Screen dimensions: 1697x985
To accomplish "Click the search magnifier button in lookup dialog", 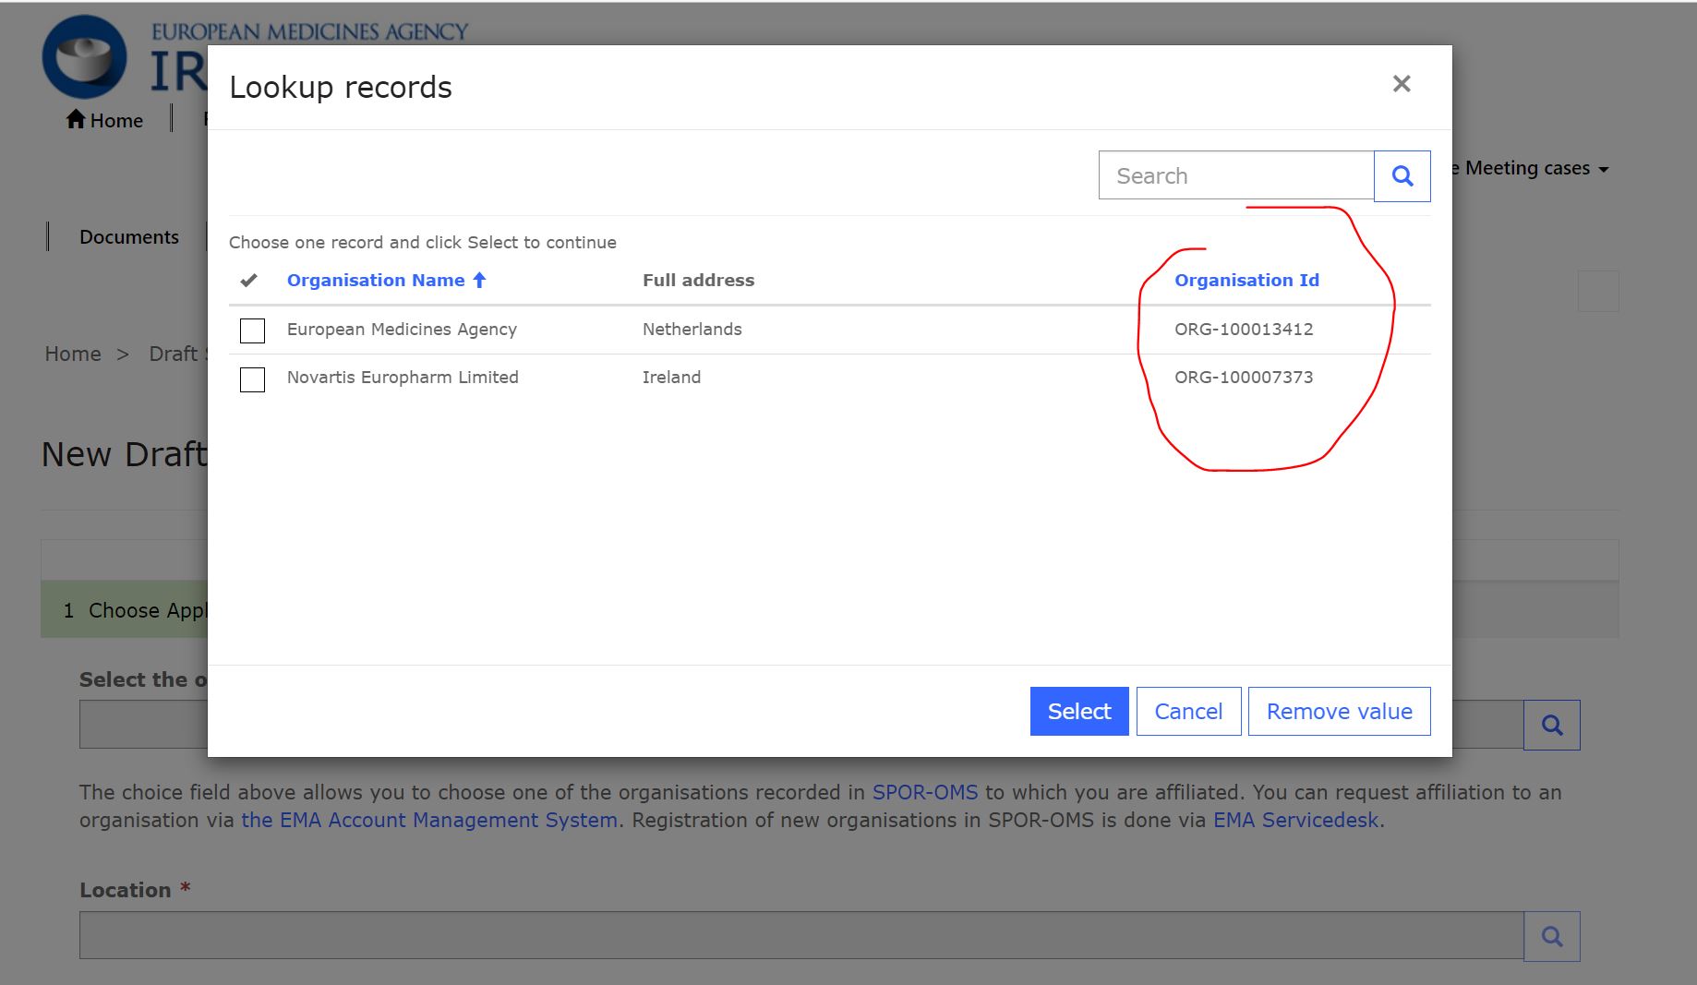I will pos(1402,175).
